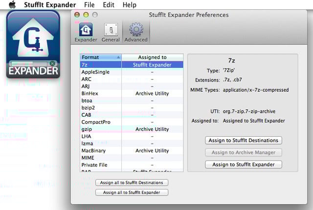The height and width of the screenshot is (210, 313).
Task: Click Archive Utility cell in gzip row
Action: click(x=152, y=129)
